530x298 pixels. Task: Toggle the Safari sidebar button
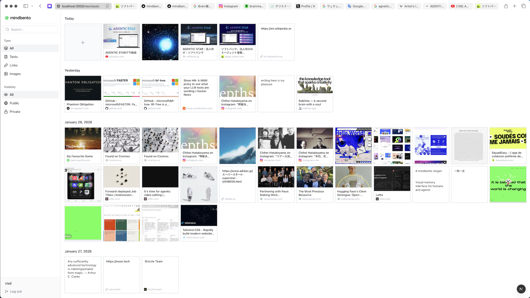click(26, 6)
